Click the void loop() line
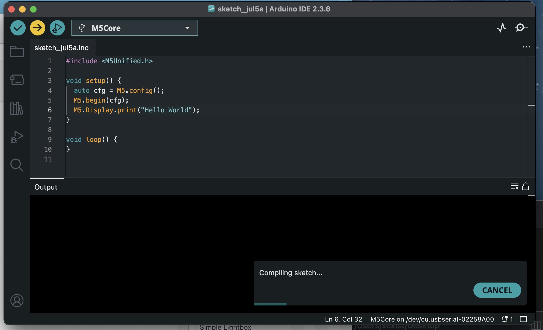This screenshot has height=330, width=543. click(92, 140)
